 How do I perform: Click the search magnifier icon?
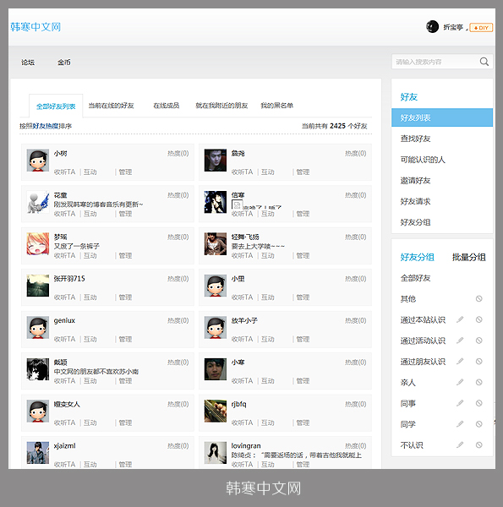click(x=484, y=62)
